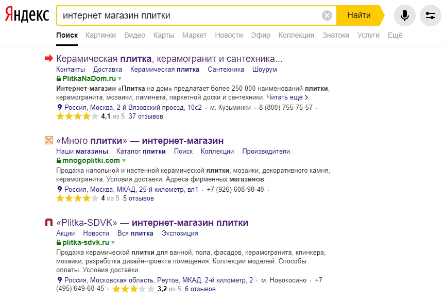Image resolution: width=445 pixels, height=300 pixels.
Task: Clear the search query with X icon
Action: click(x=327, y=15)
